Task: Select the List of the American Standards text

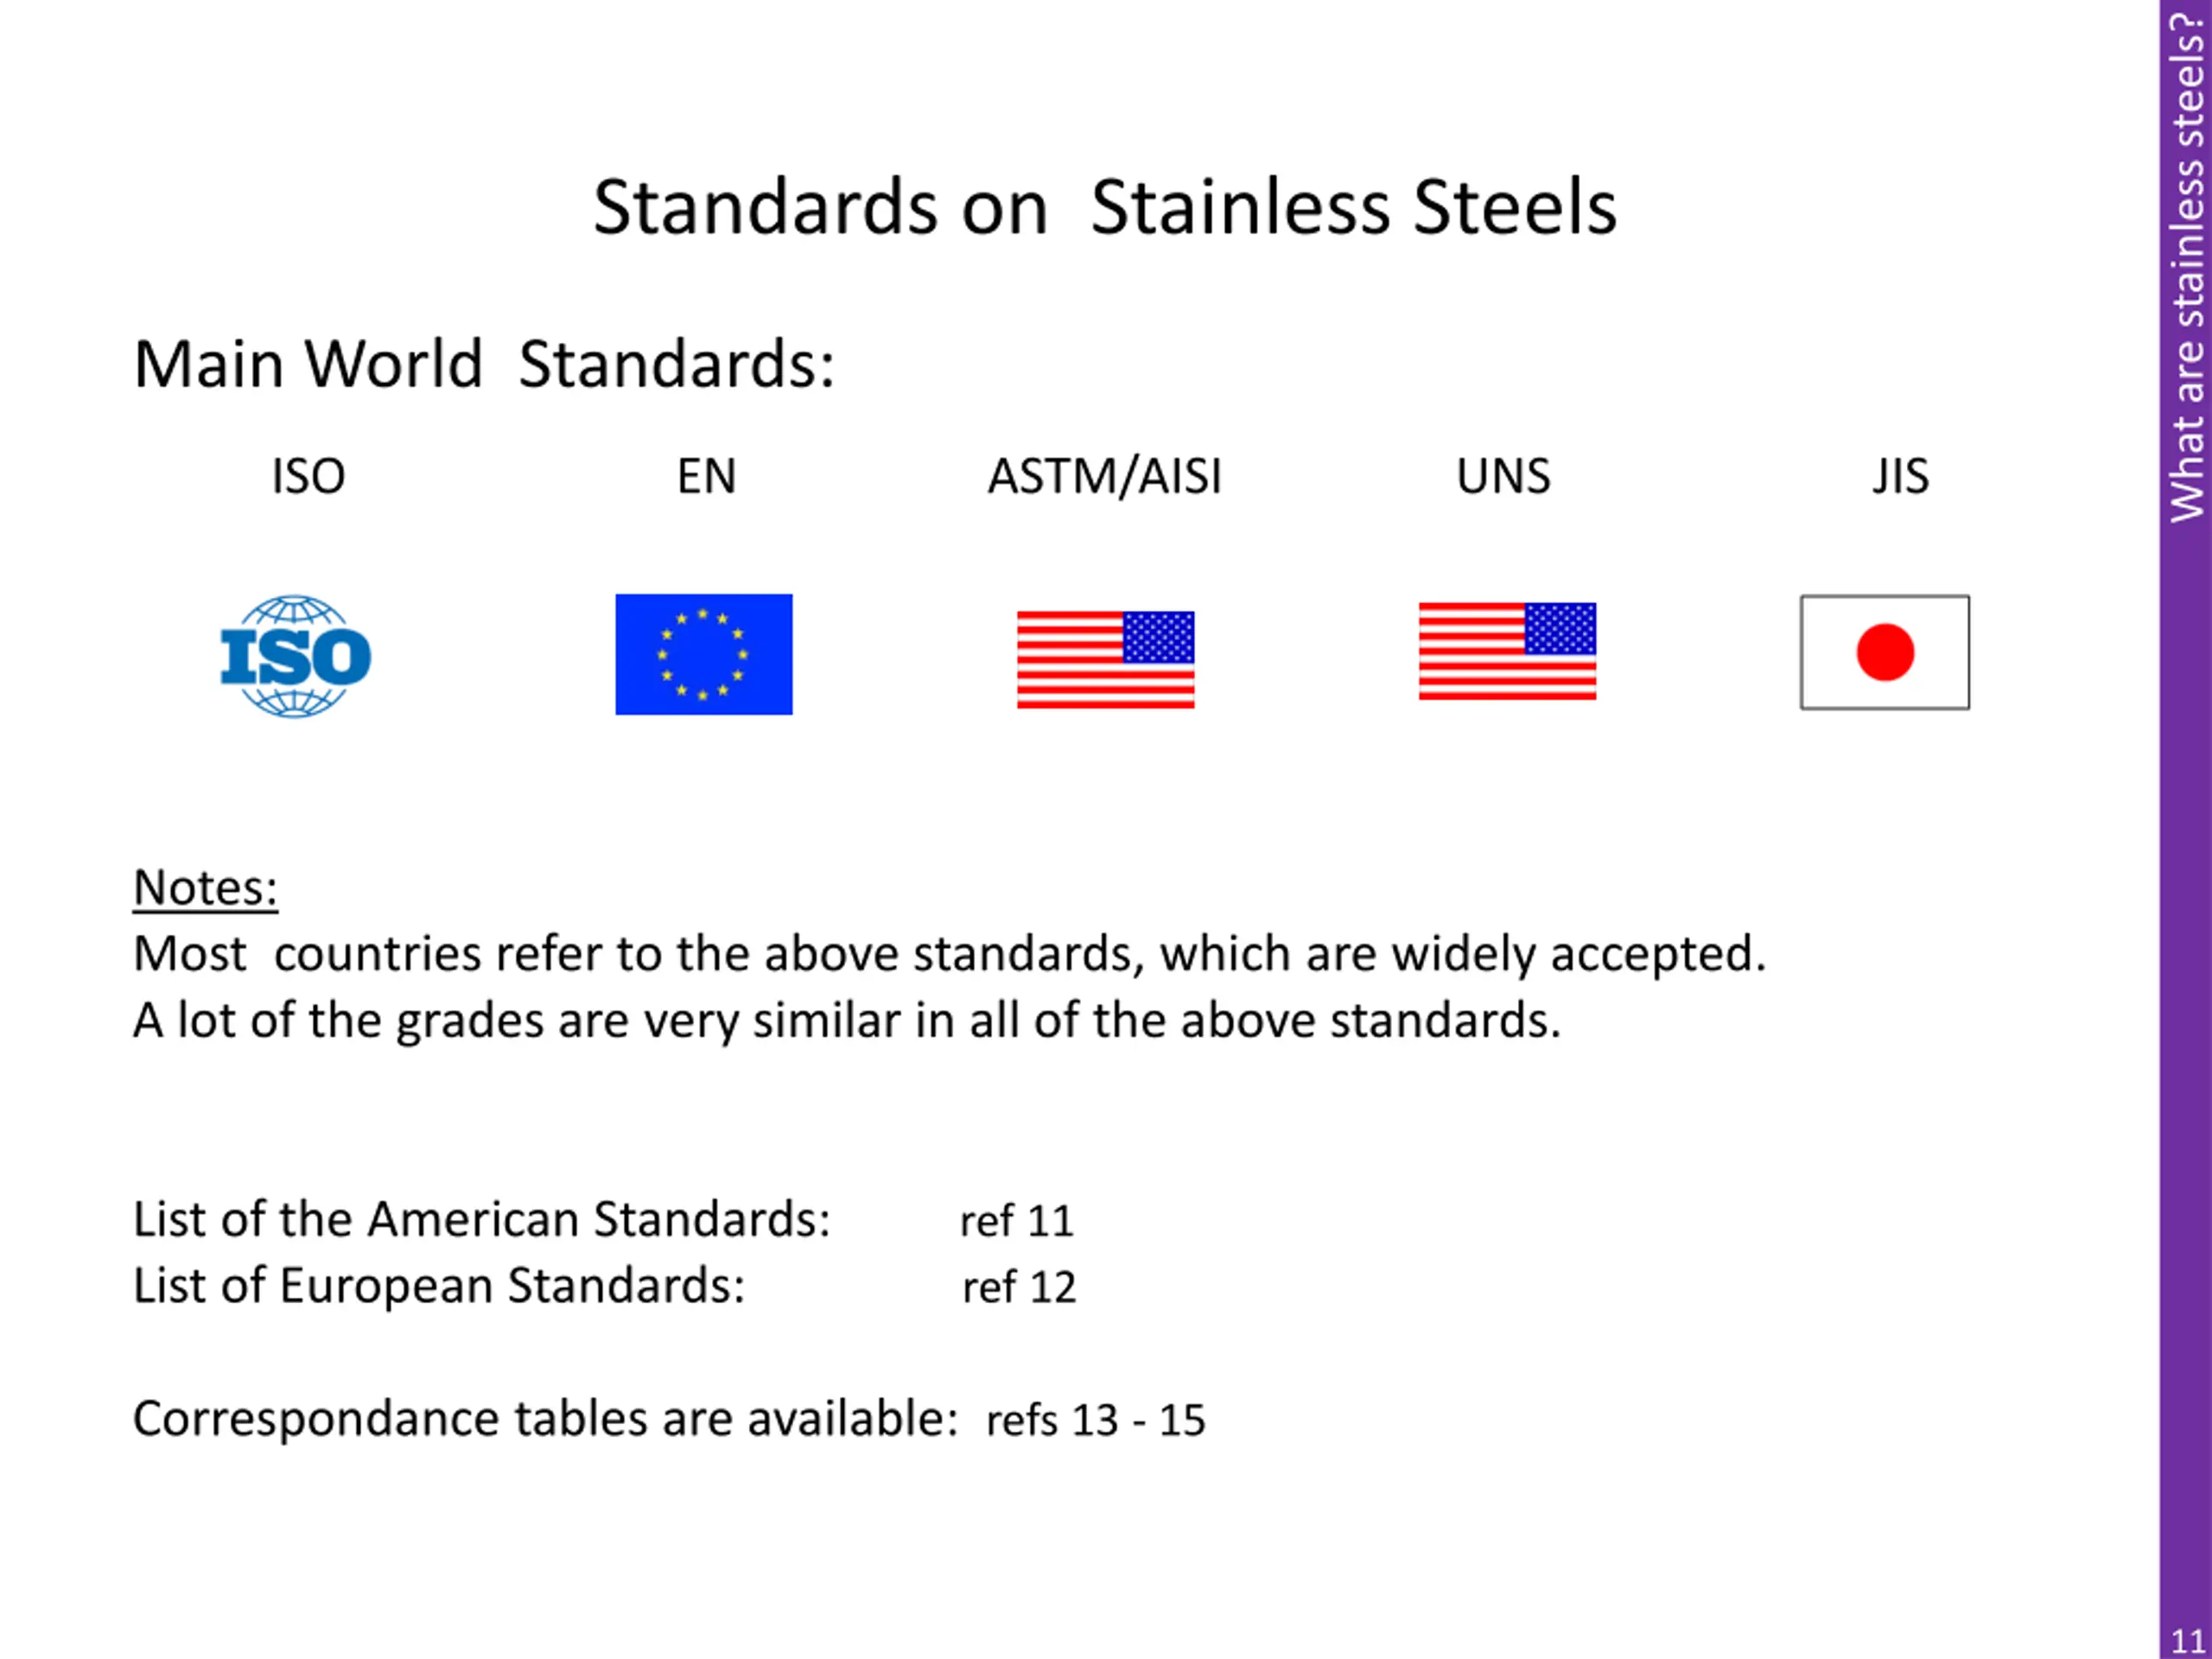Action: pos(482,1220)
